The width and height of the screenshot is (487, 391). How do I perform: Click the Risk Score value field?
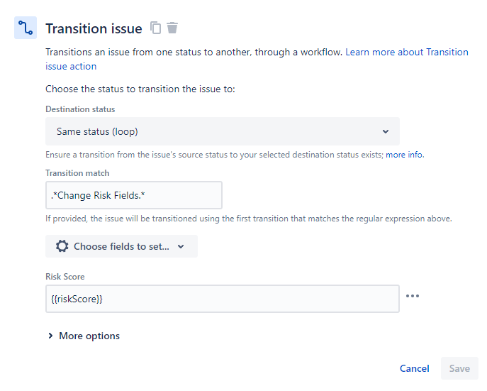point(222,299)
